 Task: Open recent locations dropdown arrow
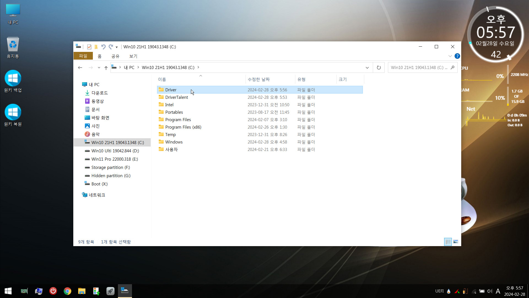(x=99, y=68)
